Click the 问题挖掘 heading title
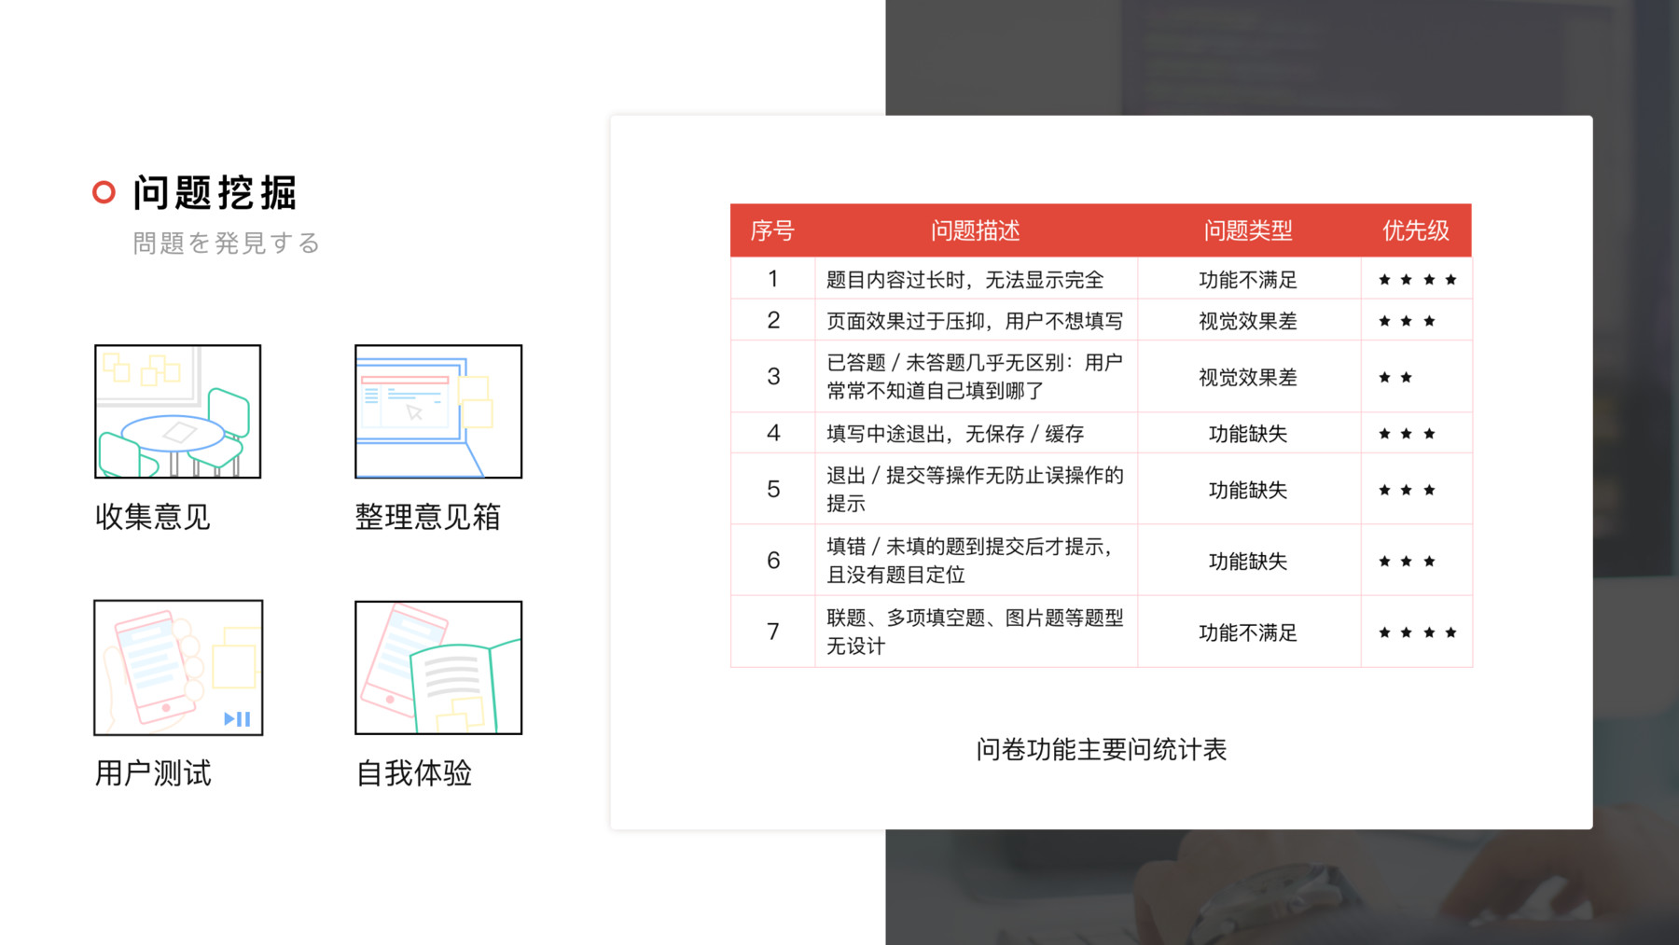The width and height of the screenshot is (1679, 945). tap(215, 193)
